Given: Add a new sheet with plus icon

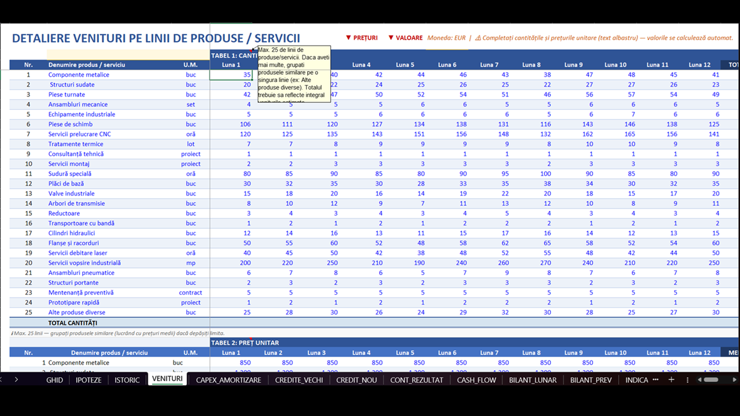Looking at the screenshot, I should (x=671, y=380).
